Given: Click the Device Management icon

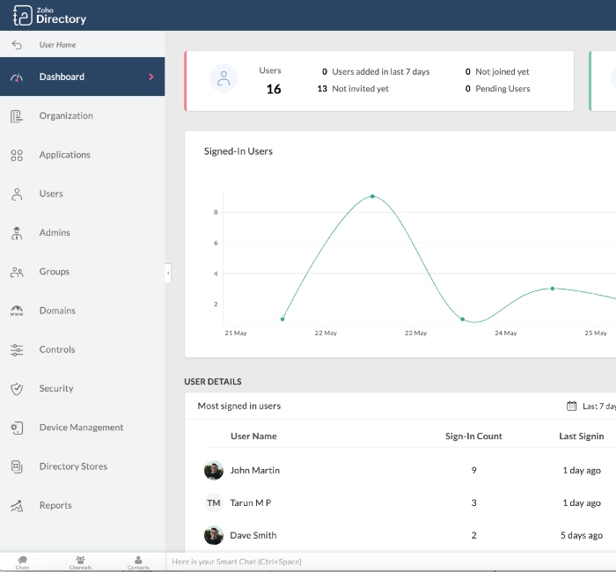Looking at the screenshot, I should (x=17, y=428).
